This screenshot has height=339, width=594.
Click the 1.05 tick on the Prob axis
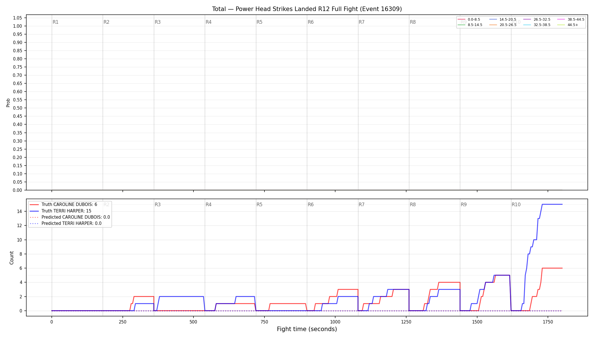tap(18, 18)
